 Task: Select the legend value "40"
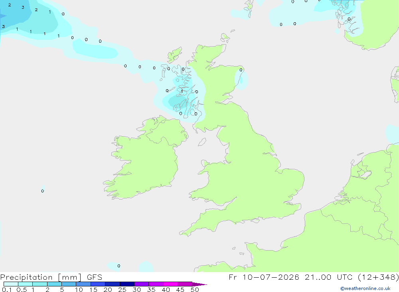[166, 290]
